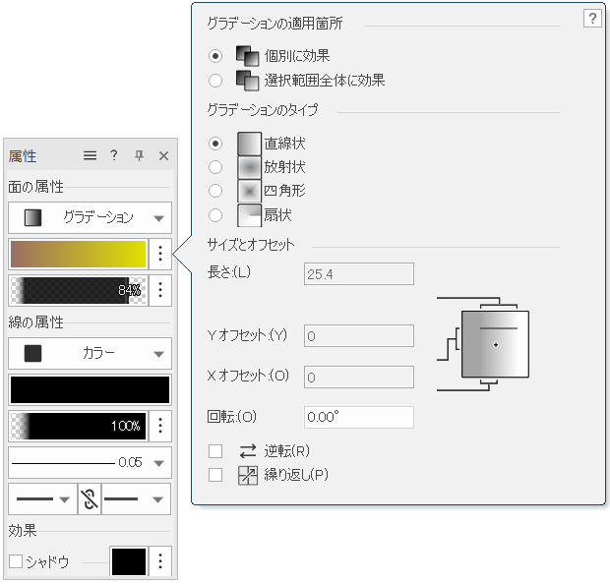The image size is (610, 584).
Task: Choose 放射状 gradient type
Action: pos(216,167)
